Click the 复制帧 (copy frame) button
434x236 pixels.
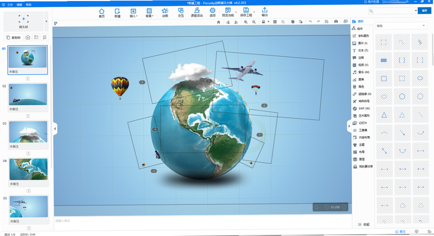(14, 37)
